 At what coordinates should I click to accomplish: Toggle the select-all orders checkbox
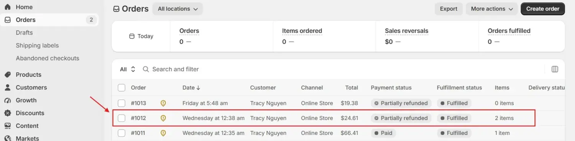[122, 88]
